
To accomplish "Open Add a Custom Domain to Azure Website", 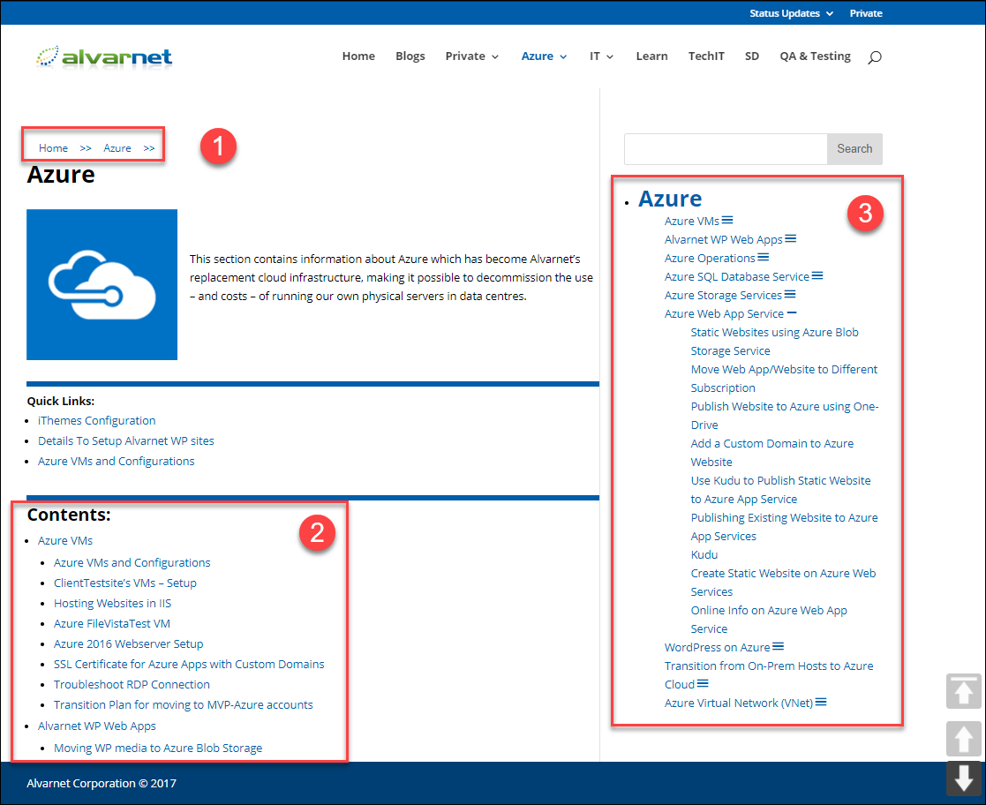I will pyautogui.click(x=772, y=453).
